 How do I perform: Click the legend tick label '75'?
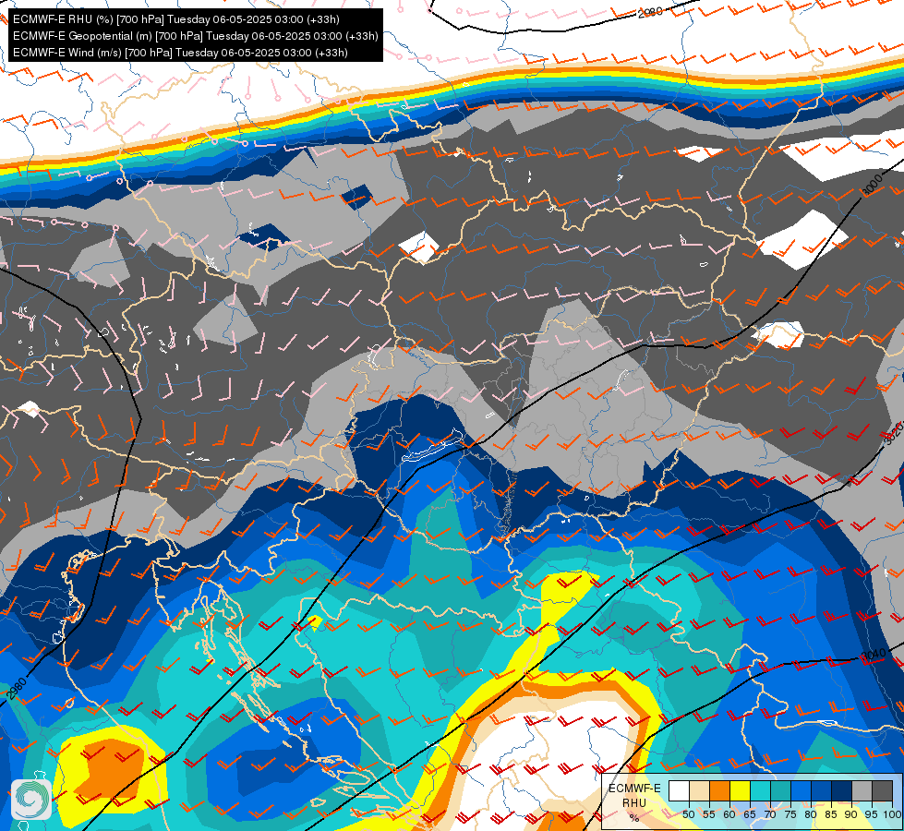790,814
